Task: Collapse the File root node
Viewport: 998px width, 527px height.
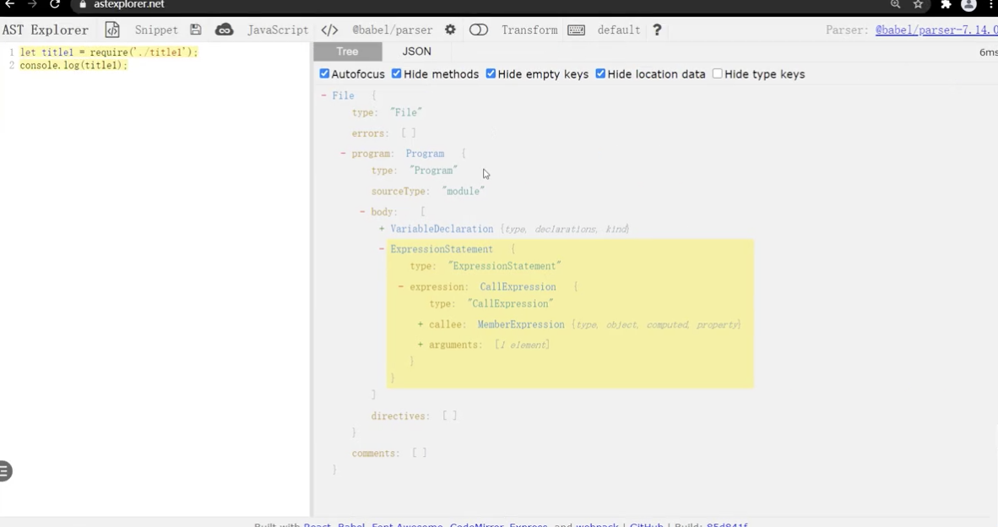Action: [x=324, y=95]
